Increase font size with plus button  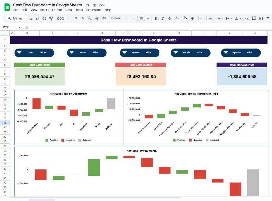(148, 18)
